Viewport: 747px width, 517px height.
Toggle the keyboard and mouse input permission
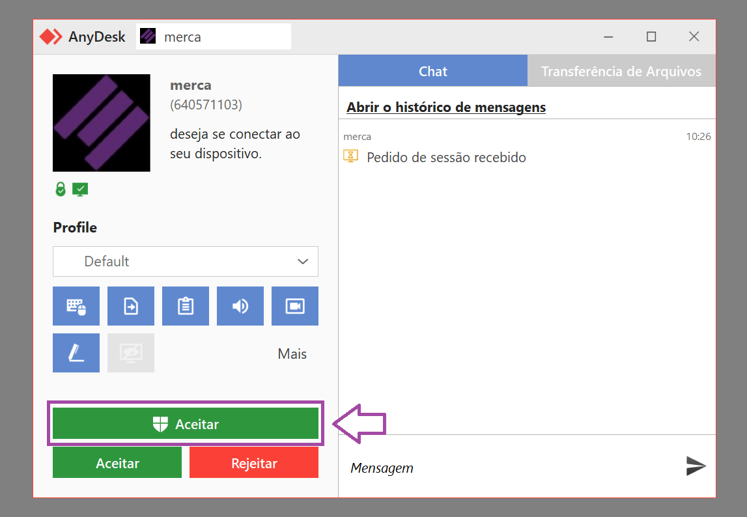pyautogui.click(x=76, y=306)
